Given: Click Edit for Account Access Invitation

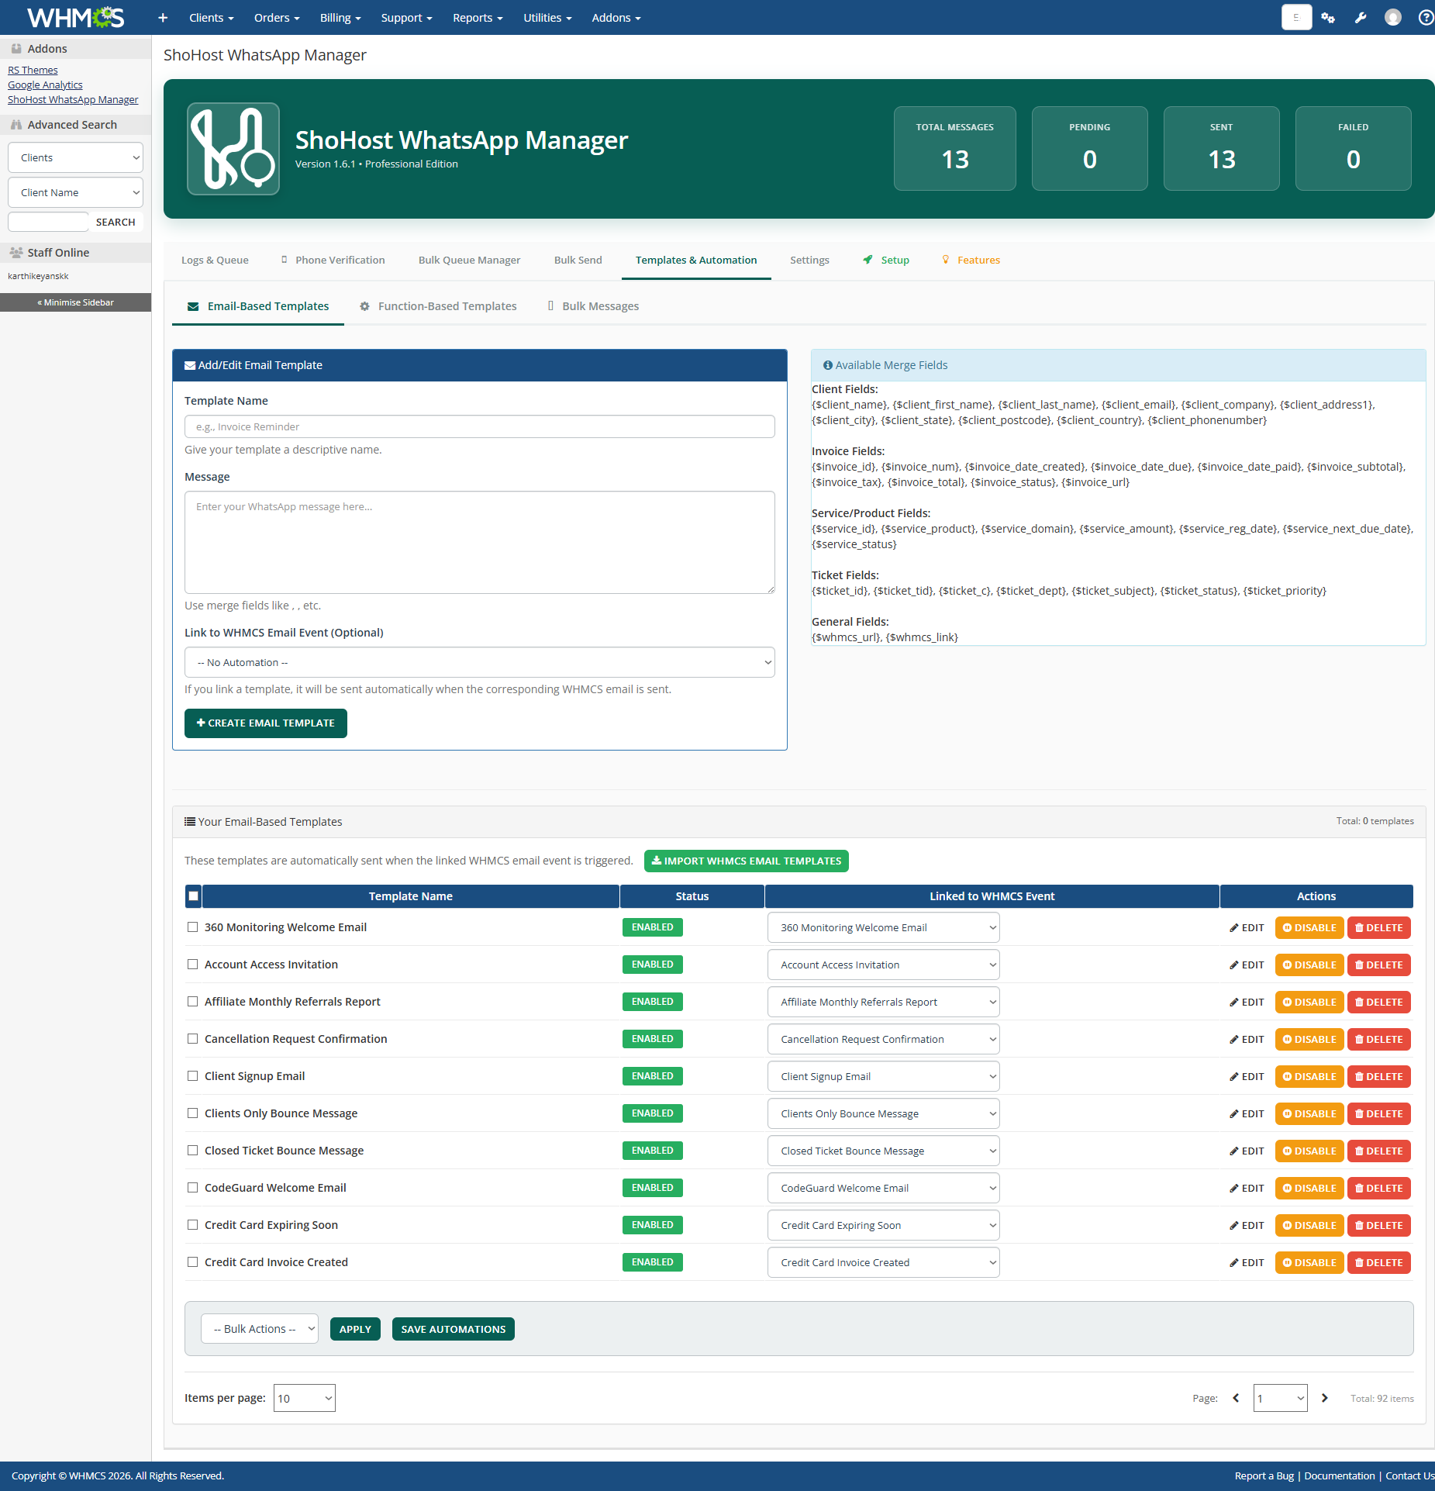Looking at the screenshot, I should click(x=1247, y=965).
